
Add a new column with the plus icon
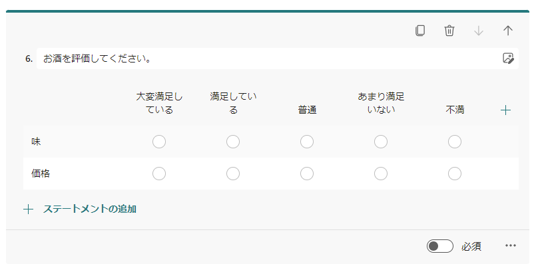[505, 110]
